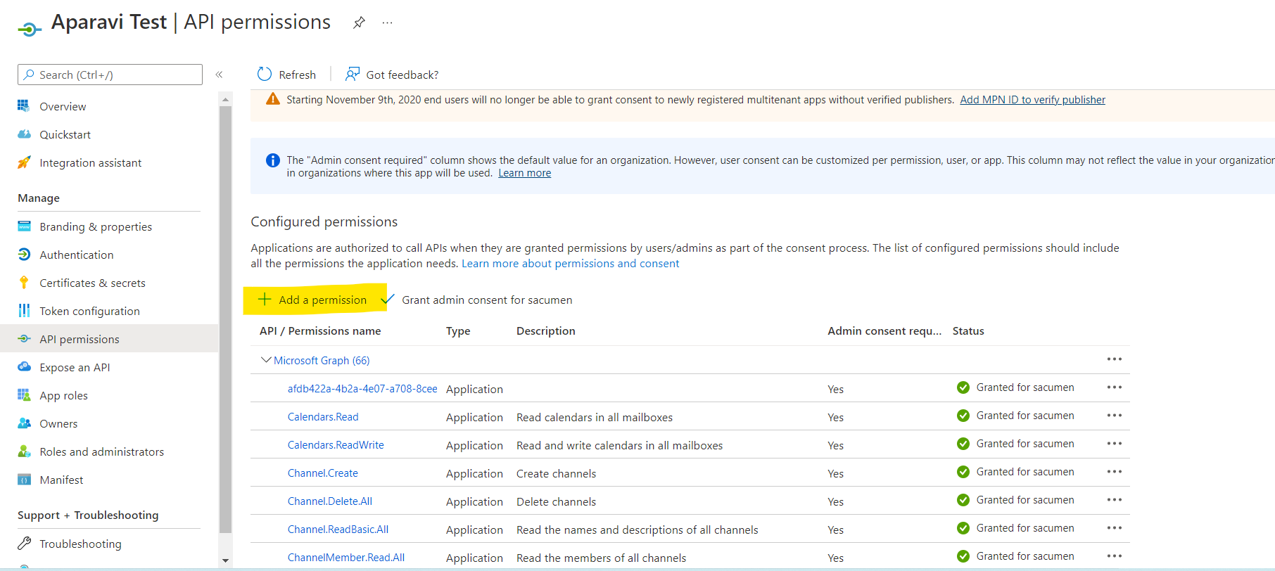Click the Status column header
Screen dimensions: 1275x571
pos(968,331)
